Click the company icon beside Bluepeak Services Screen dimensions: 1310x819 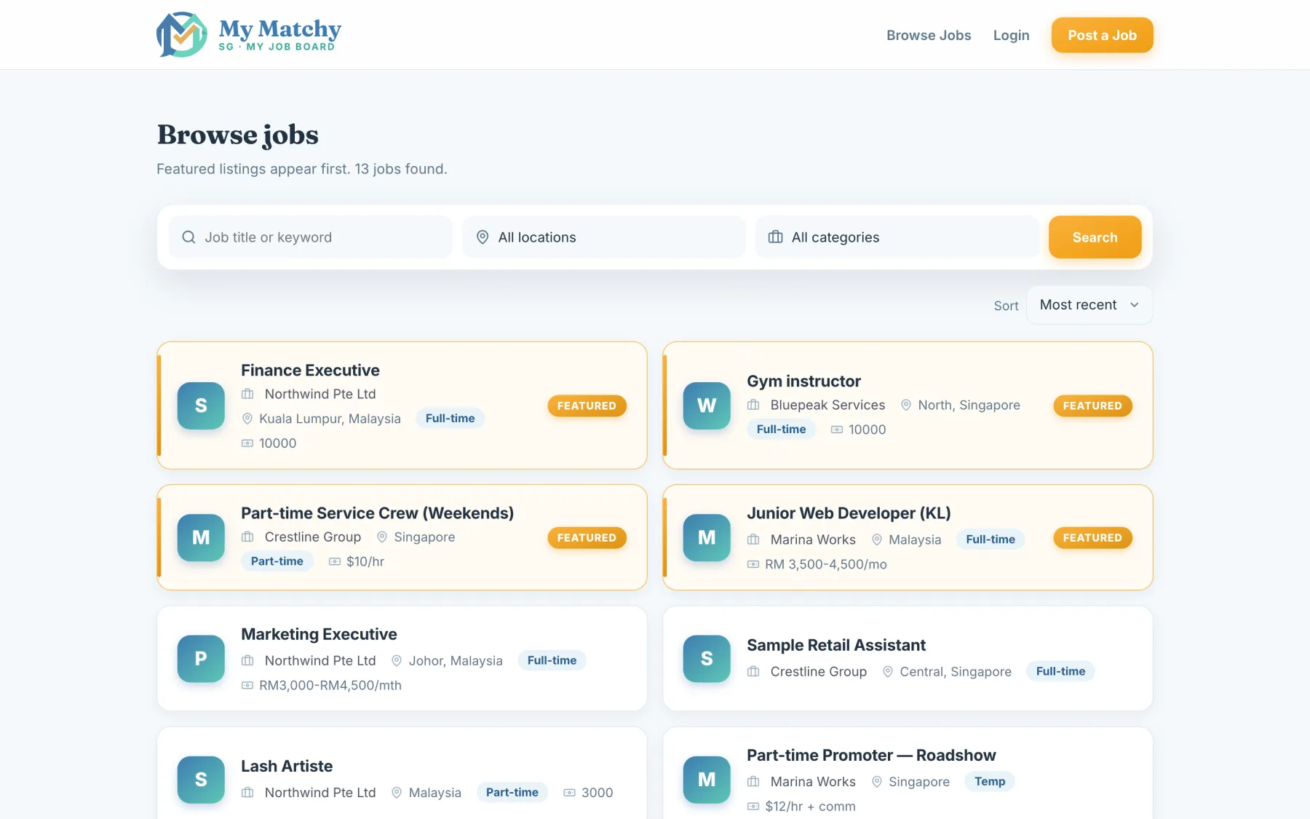(x=753, y=405)
